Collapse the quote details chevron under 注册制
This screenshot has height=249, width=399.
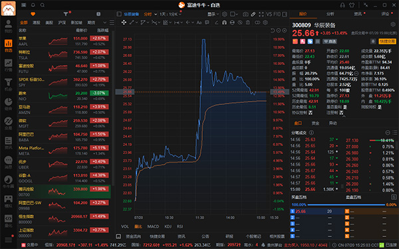point(344,116)
